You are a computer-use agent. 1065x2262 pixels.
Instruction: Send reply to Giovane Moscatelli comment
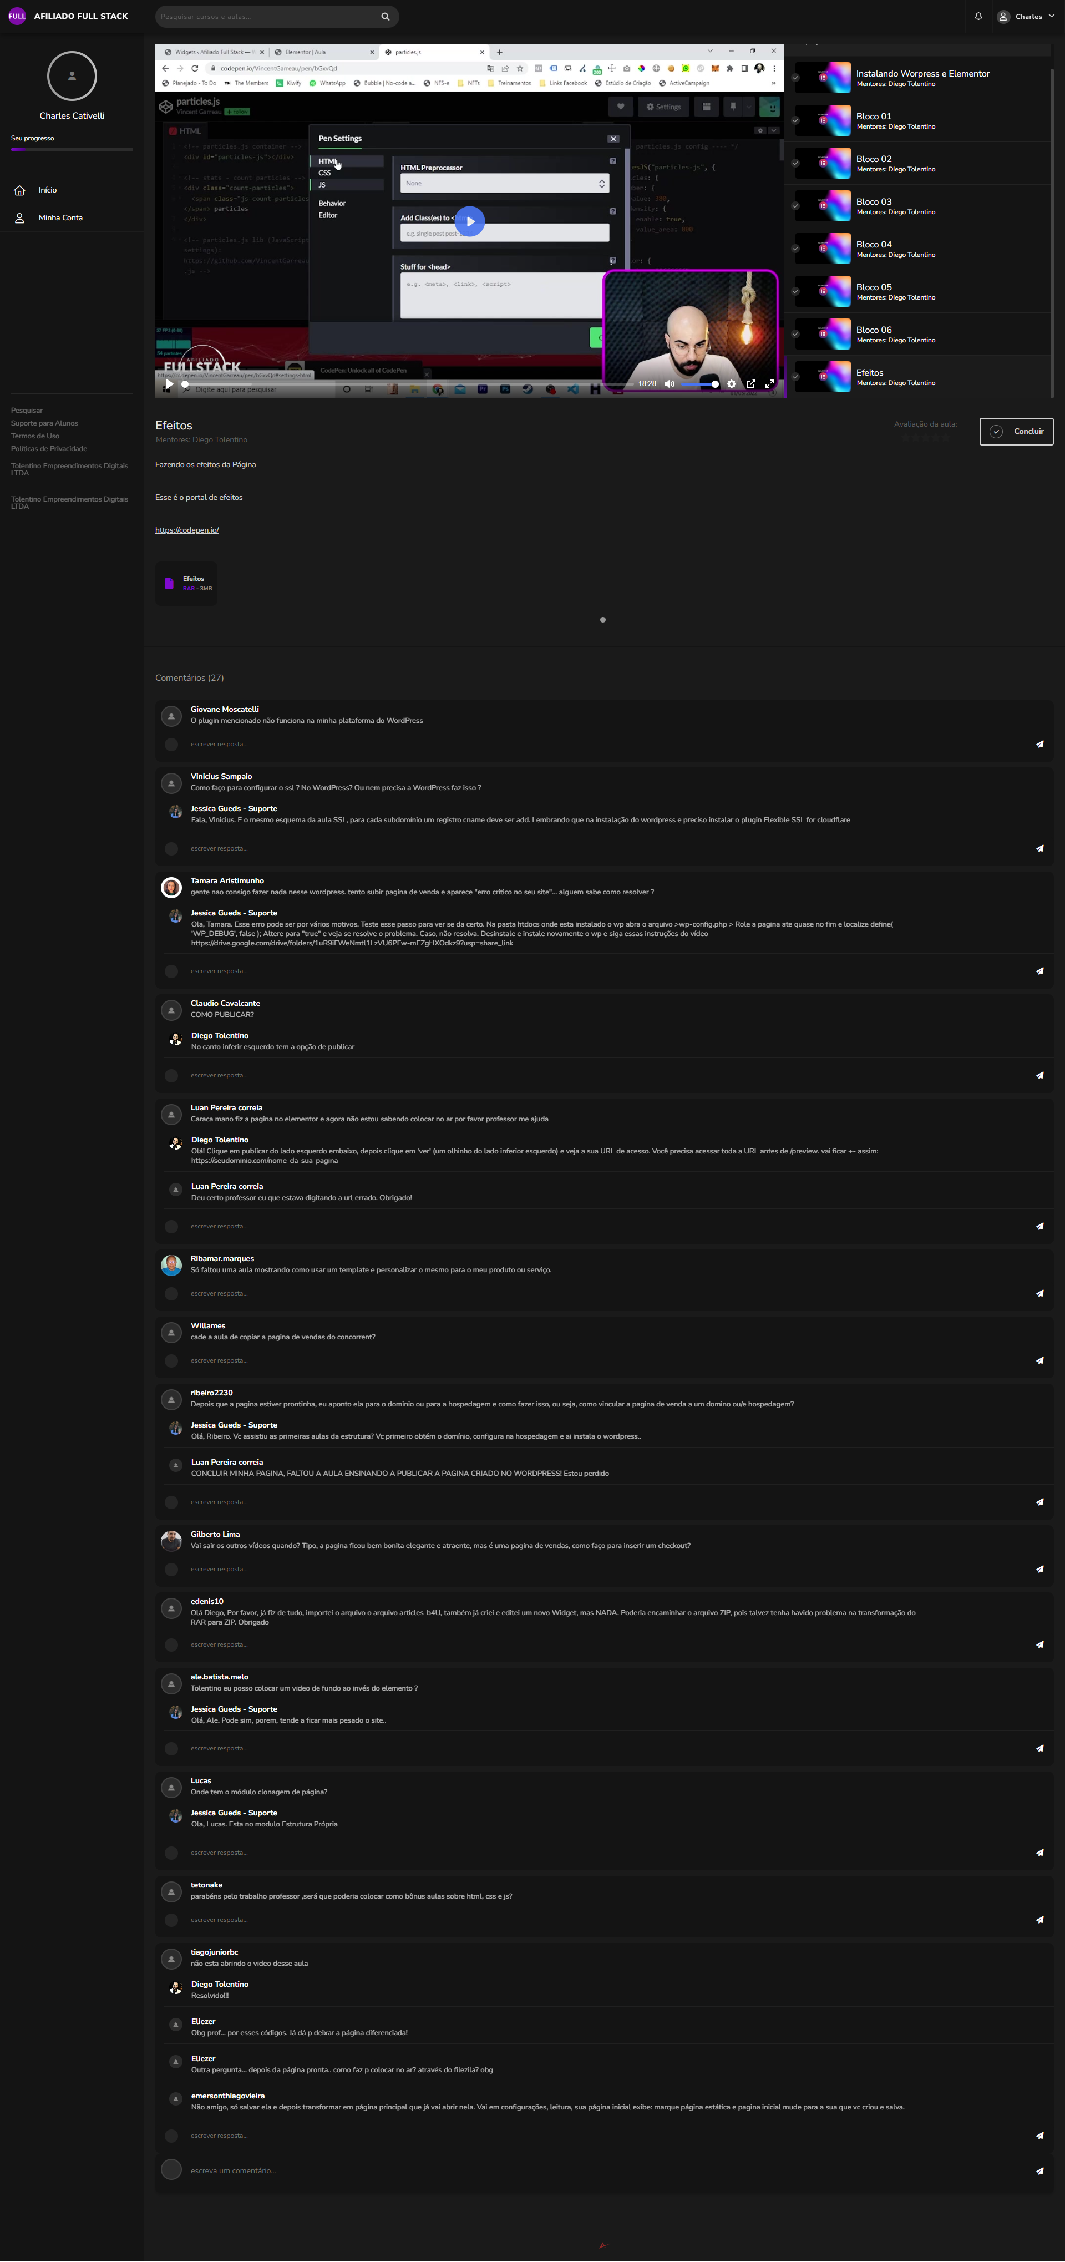click(x=1039, y=744)
